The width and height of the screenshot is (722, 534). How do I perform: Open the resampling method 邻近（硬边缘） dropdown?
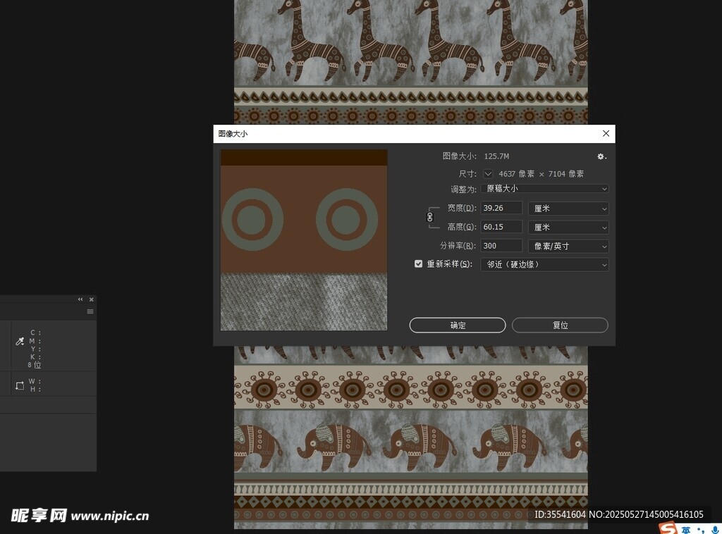(545, 264)
